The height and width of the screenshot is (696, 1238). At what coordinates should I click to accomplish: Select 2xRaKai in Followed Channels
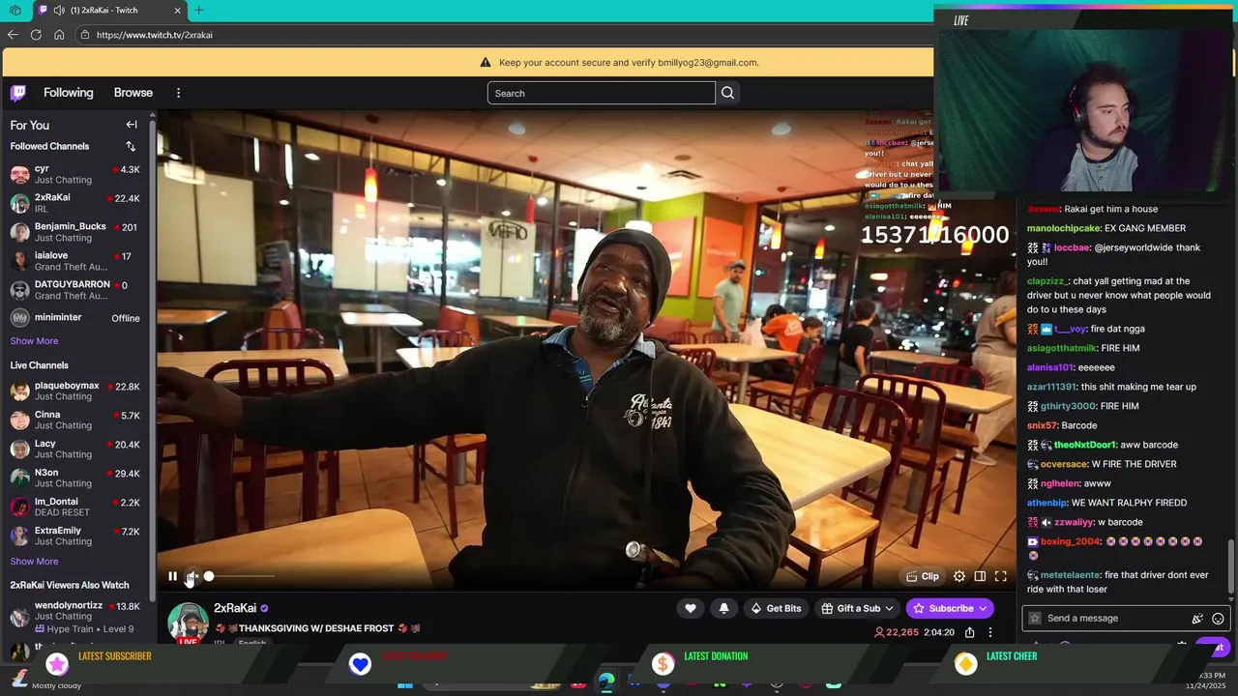click(x=75, y=203)
